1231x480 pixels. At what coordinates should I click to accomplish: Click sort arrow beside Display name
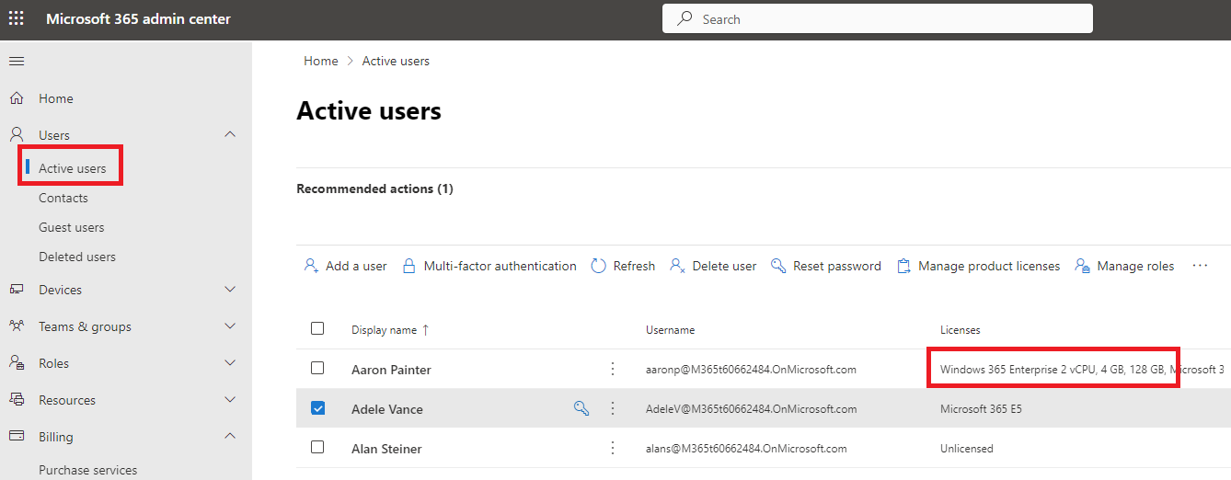pos(425,329)
